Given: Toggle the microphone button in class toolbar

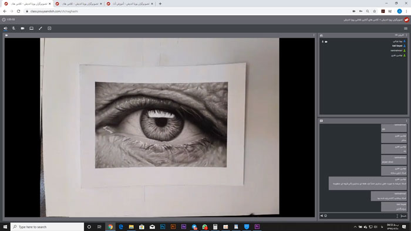Looking at the screenshot, I should pyautogui.click(x=14, y=28).
